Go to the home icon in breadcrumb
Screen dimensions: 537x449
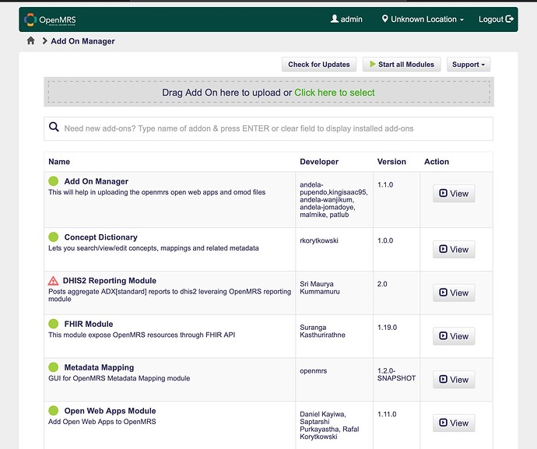(31, 40)
